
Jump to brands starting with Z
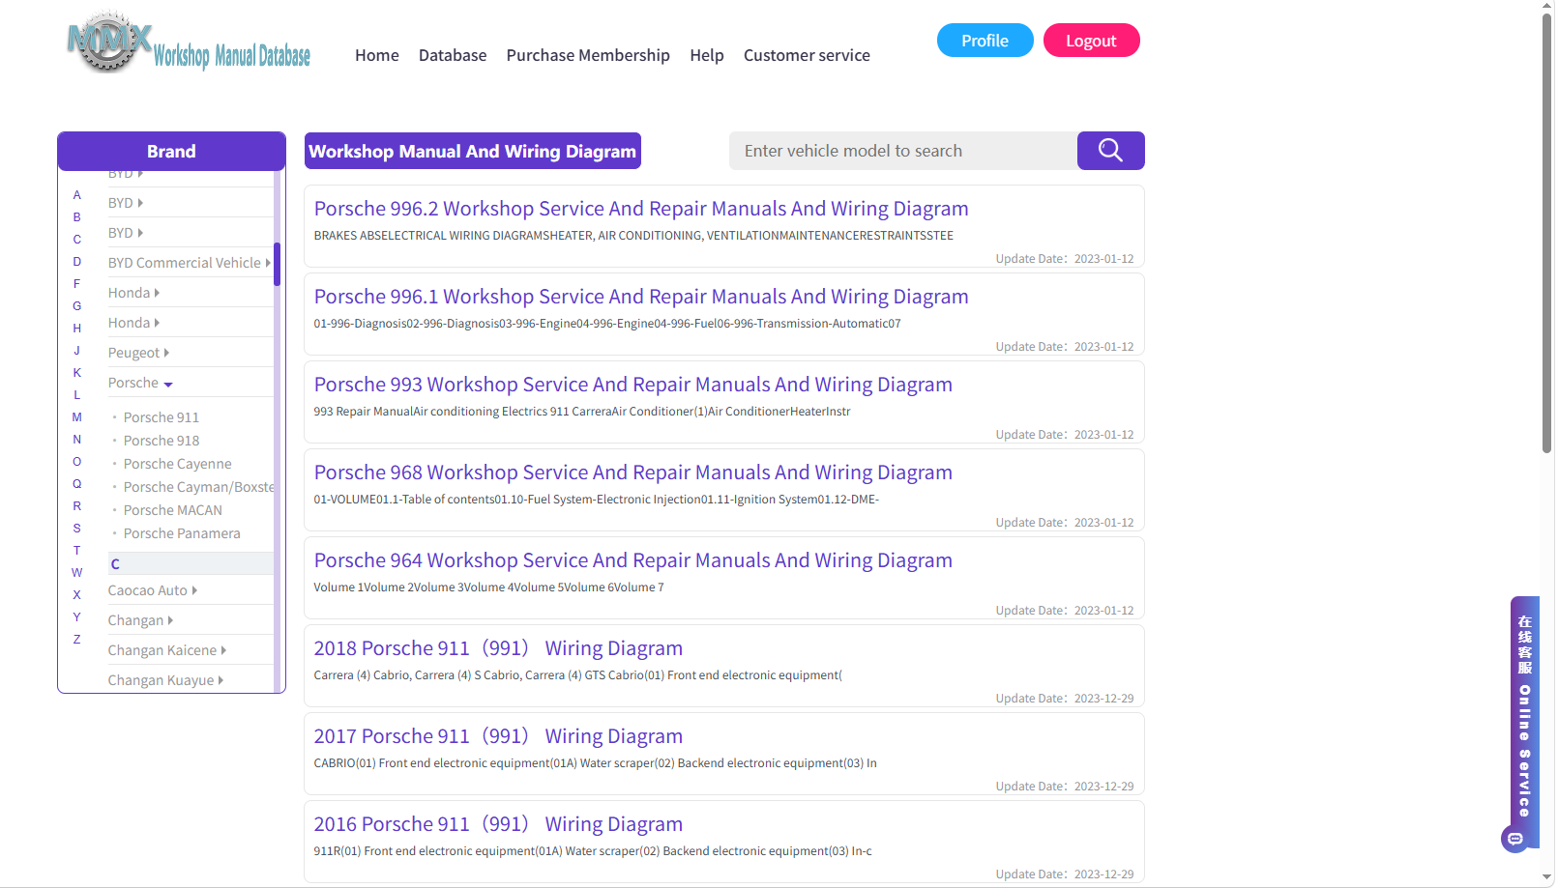77,640
